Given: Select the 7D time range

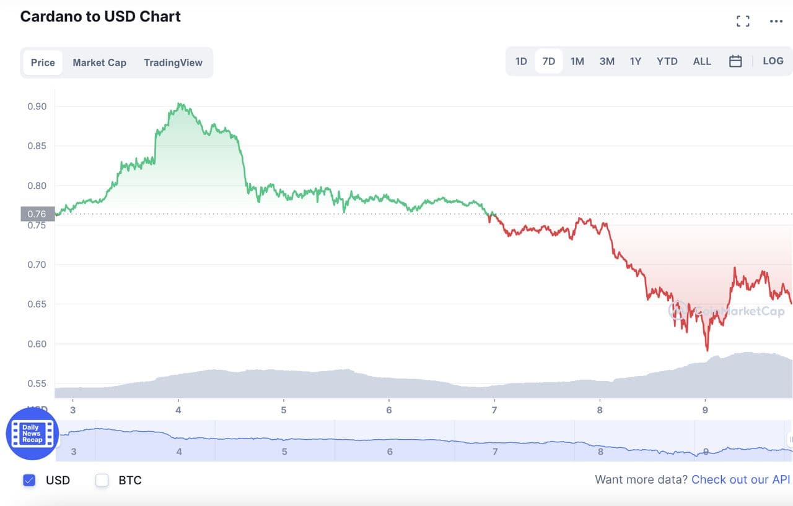Looking at the screenshot, I should tap(548, 61).
